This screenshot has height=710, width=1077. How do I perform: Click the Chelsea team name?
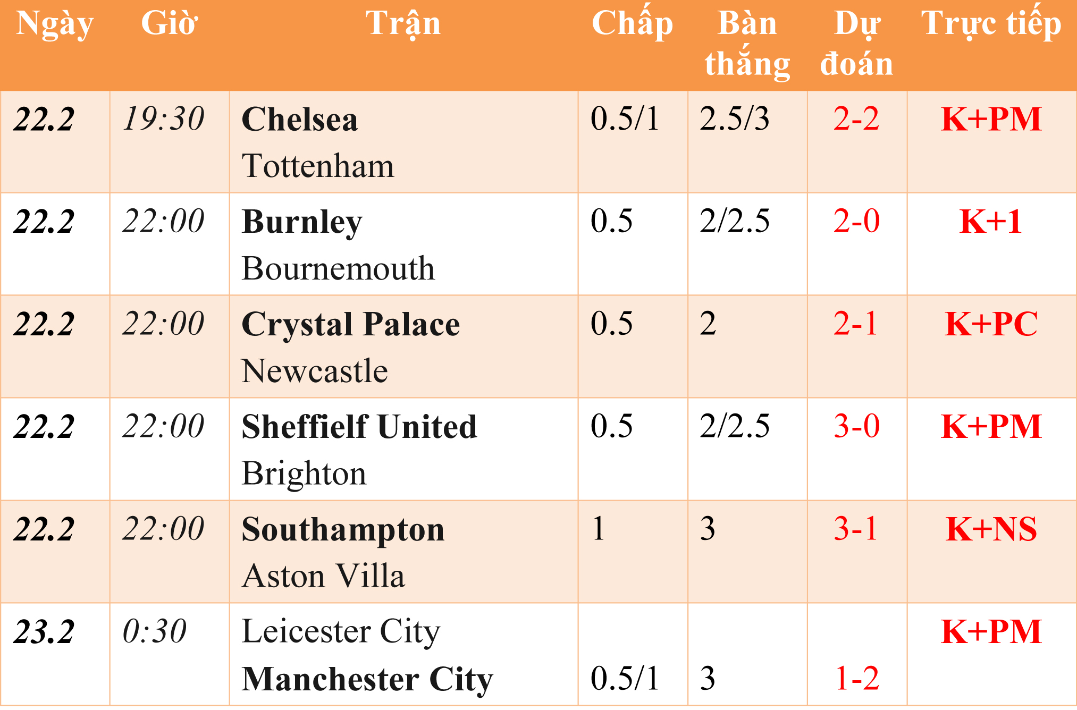point(300,119)
